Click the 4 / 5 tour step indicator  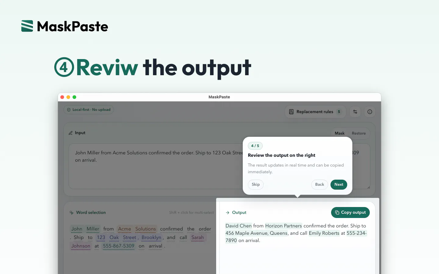coord(255,146)
